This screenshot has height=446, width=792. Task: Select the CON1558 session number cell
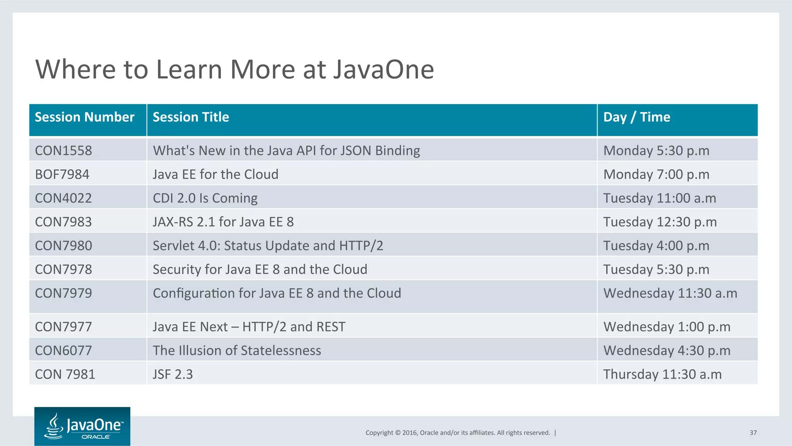pyautogui.click(x=63, y=150)
